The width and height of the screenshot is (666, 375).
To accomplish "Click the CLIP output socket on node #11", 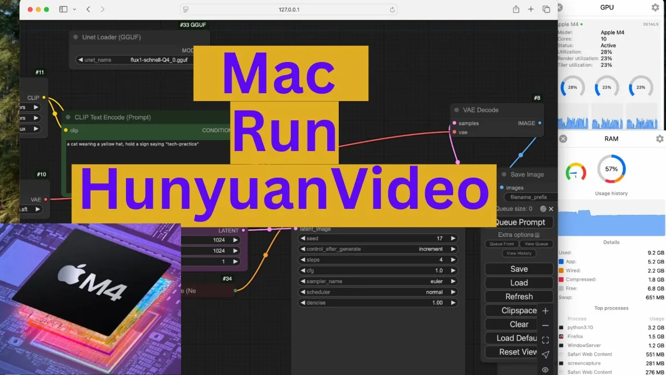I will [x=44, y=97].
